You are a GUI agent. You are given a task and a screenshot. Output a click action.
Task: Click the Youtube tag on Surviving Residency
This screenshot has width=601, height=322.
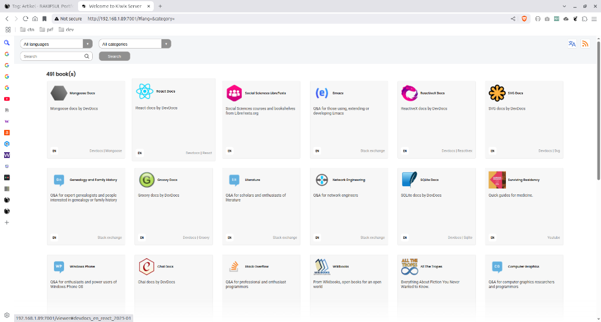[553, 238]
